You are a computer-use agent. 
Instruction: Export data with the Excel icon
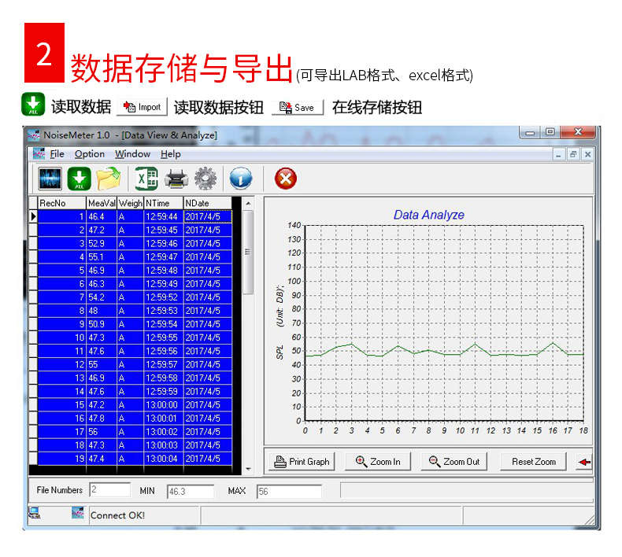(146, 179)
